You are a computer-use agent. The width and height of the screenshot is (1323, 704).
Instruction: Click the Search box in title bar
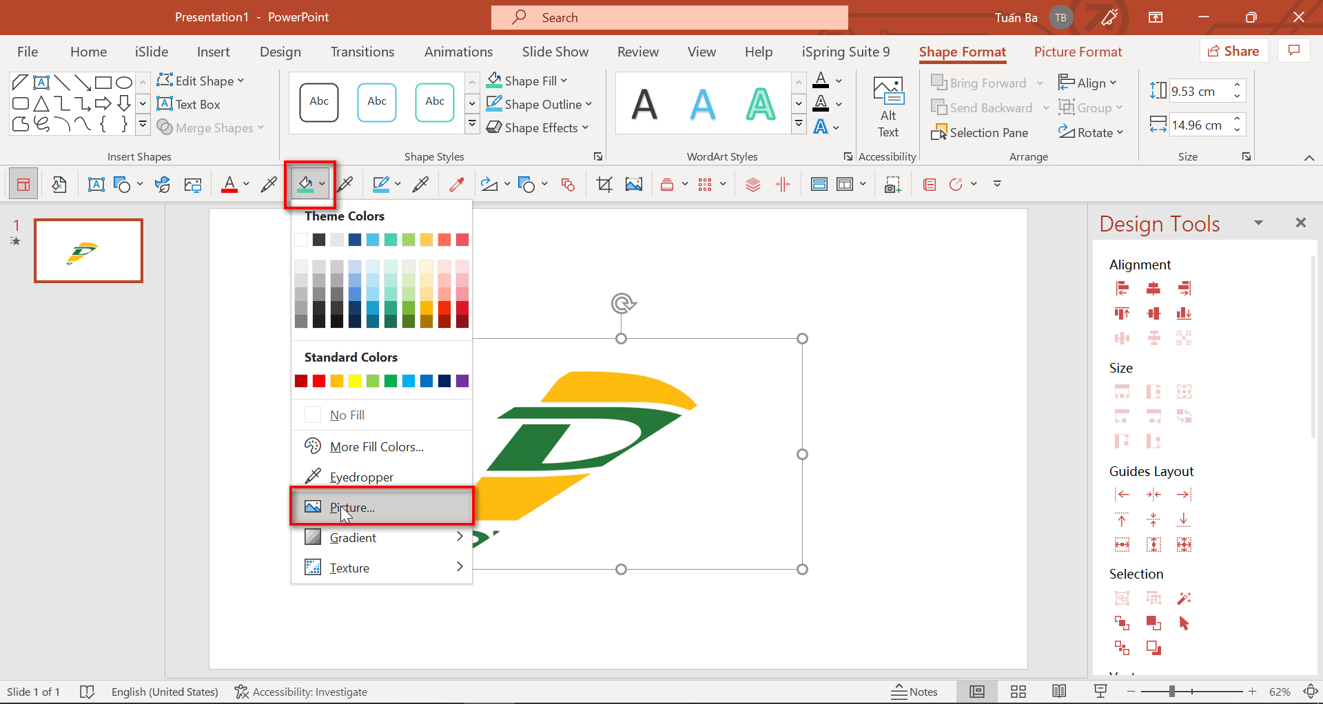pyautogui.click(x=670, y=17)
